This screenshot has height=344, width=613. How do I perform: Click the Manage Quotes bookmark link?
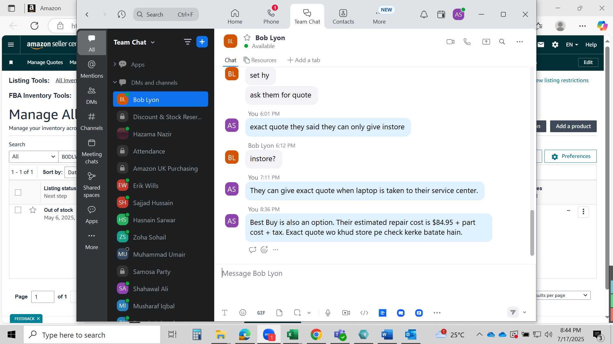(x=45, y=62)
